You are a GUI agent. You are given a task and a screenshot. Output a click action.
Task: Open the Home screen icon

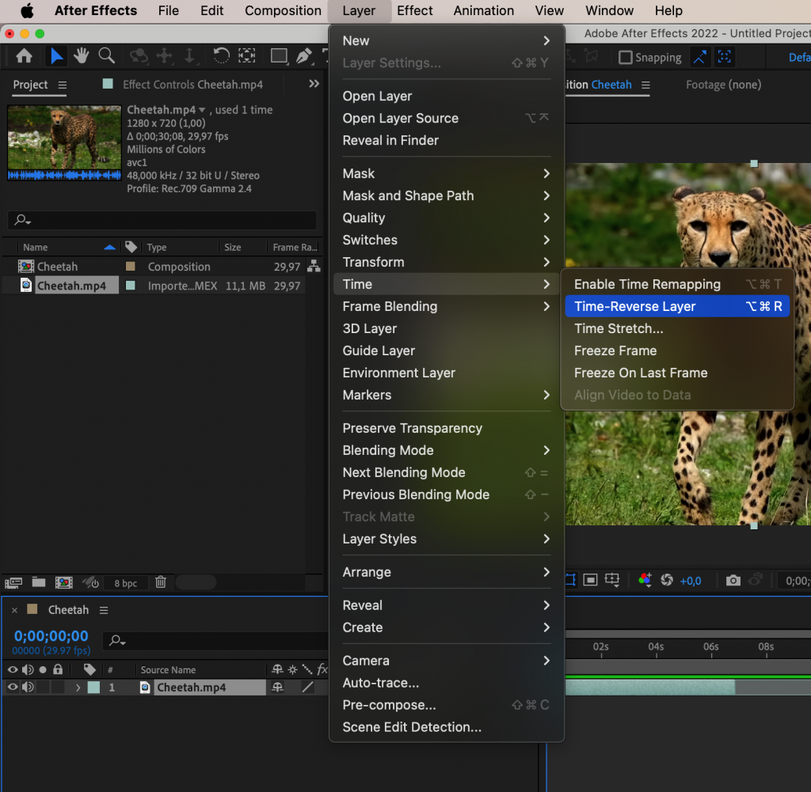22,56
